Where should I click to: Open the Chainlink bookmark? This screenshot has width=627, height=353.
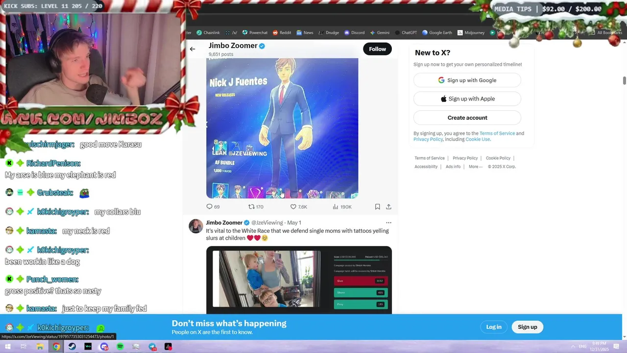208,33
